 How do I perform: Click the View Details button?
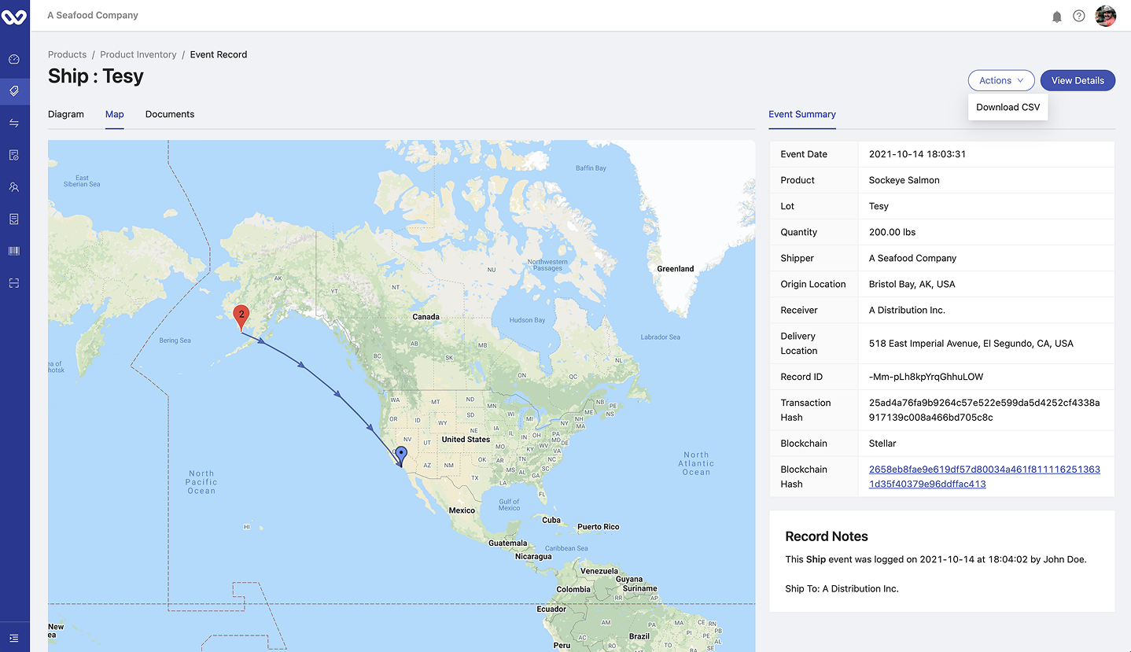[x=1077, y=80]
